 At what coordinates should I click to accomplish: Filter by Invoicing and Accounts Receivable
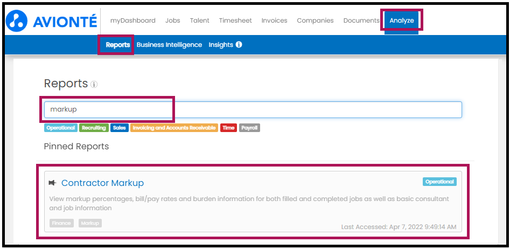(x=174, y=128)
